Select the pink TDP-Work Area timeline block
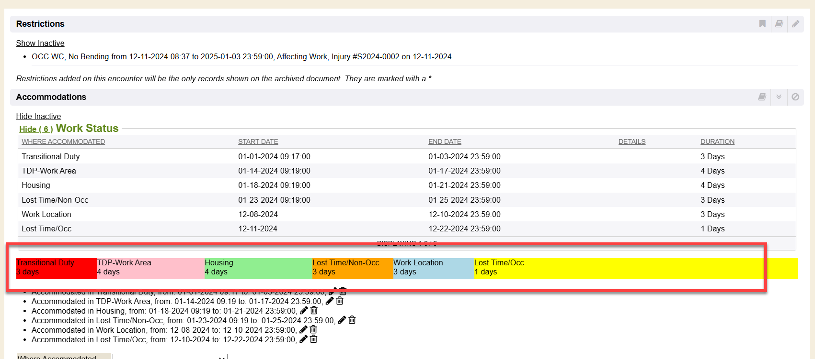Image resolution: width=815 pixels, height=359 pixels. click(150, 268)
